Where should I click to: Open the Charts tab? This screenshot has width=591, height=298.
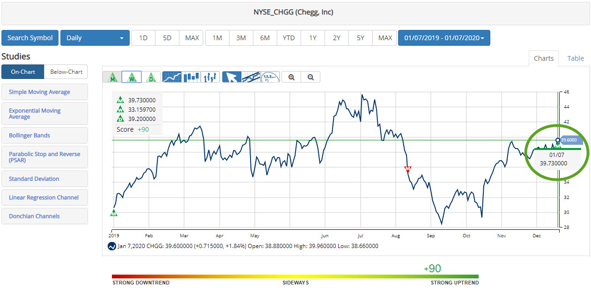coord(544,58)
